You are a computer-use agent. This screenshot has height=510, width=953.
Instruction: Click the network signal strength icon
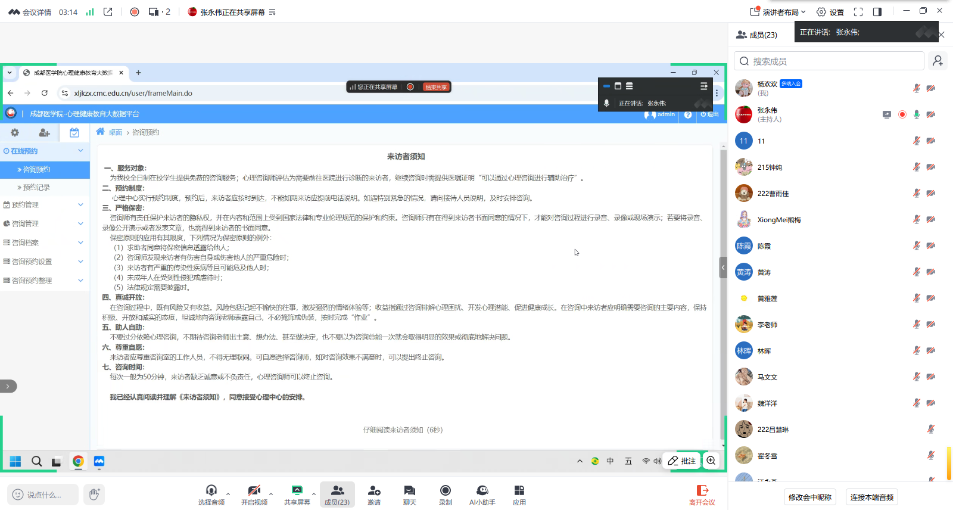(90, 12)
